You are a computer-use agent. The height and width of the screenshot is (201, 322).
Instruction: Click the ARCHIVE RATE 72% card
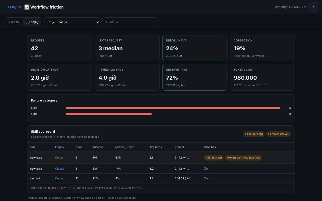point(195,77)
